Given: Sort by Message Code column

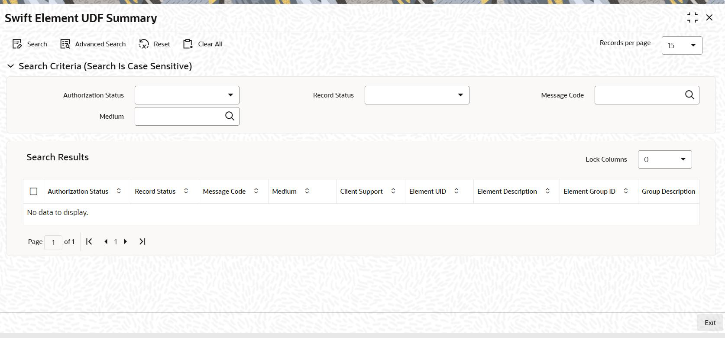Looking at the screenshot, I should coord(256,191).
